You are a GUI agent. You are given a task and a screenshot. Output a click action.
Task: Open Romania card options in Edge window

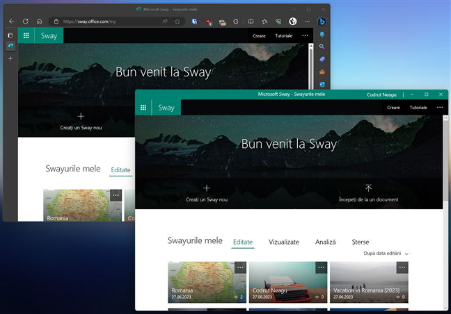point(116,195)
